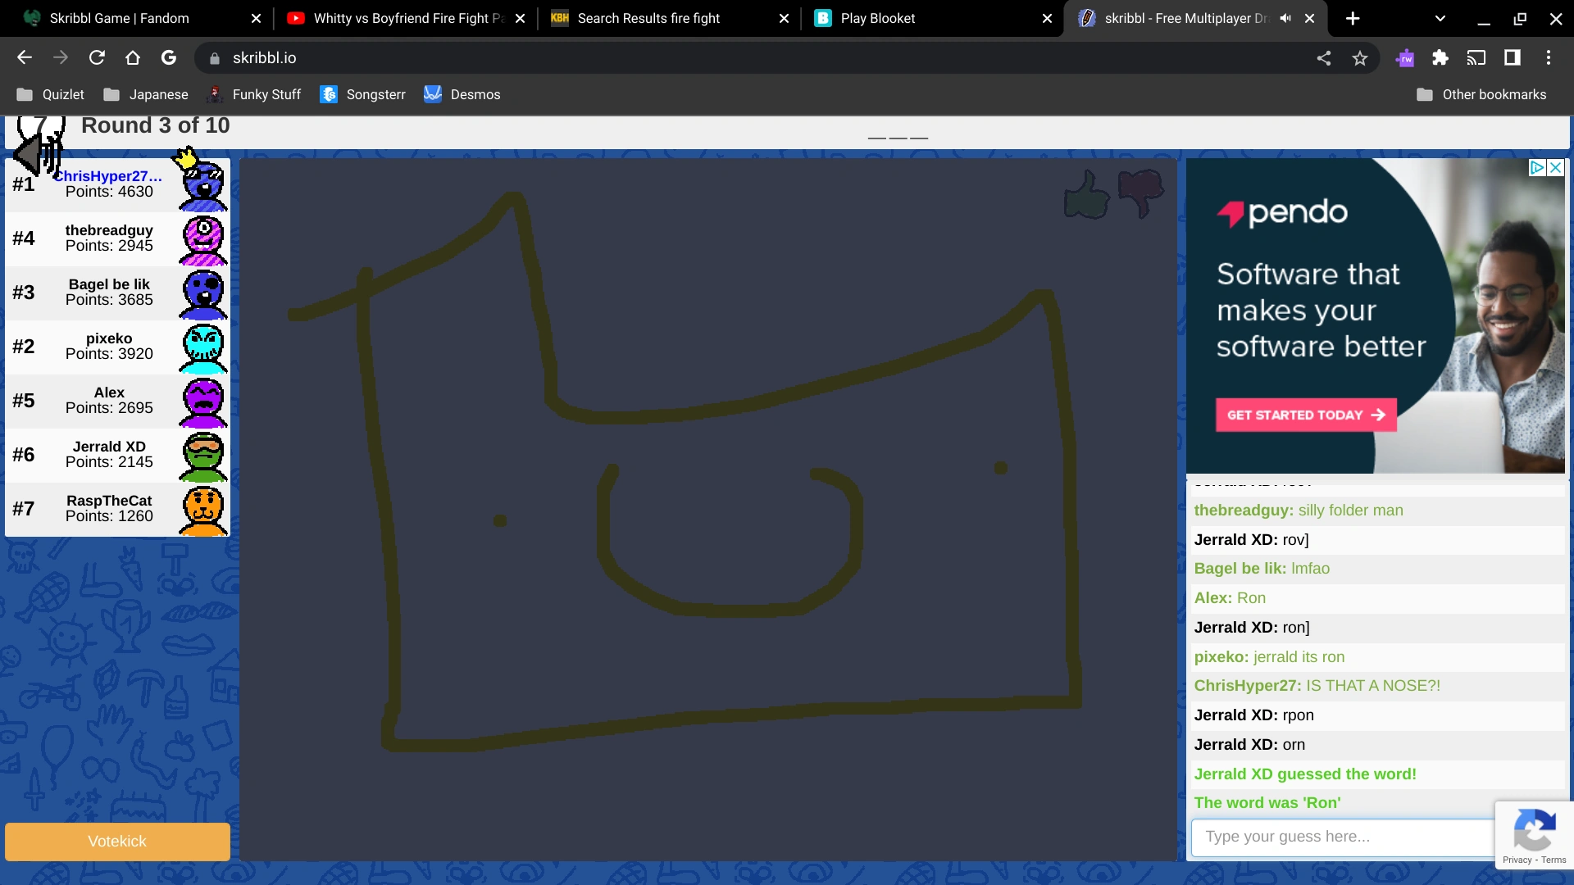Toggle the thumbs-up like for the drawing
Screen dimensions: 1574x885
click(x=1086, y=194)
